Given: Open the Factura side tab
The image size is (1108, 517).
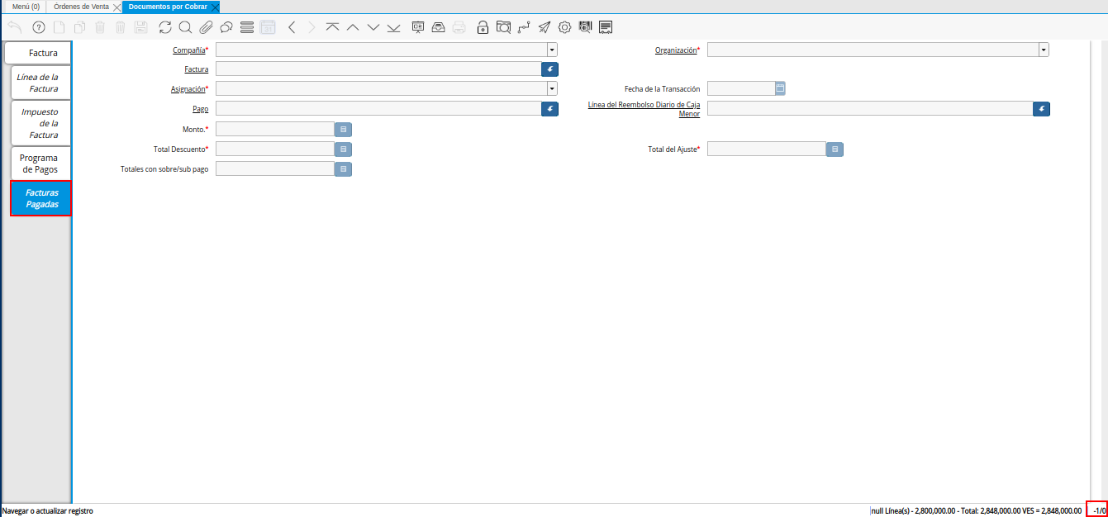Looking at the screenshot, I should (x=38, y=53).
